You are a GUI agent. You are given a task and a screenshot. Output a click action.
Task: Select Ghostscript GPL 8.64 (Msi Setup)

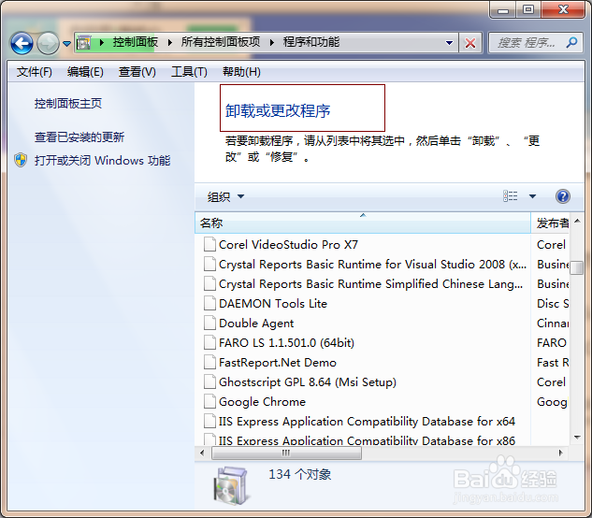(x=308, y=382)
